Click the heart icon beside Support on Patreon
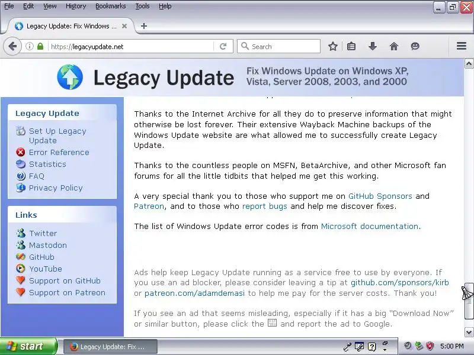Image resolution: width=474 pixels, height=355 pixels. click(x=21, y=292)
